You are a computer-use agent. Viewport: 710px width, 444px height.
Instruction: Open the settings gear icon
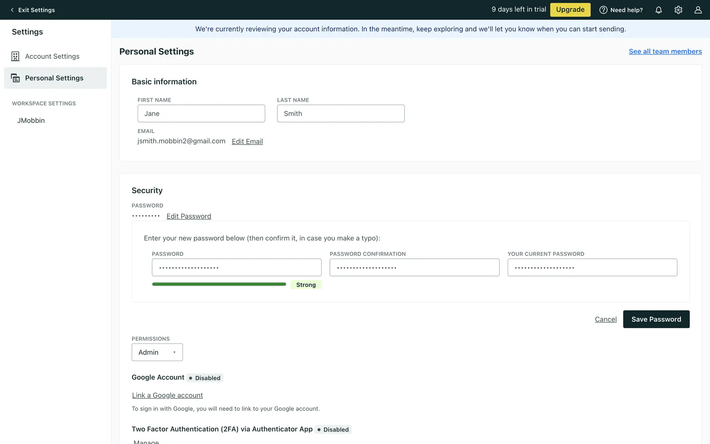(x=678, y=10)
